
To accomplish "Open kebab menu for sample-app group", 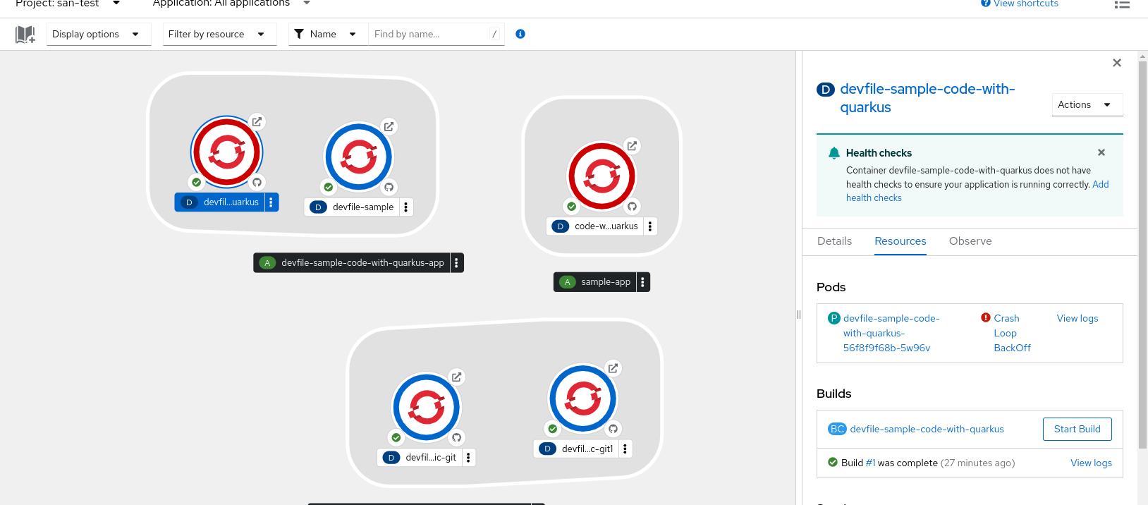I will pyautogui.click(x=642, y=282).
